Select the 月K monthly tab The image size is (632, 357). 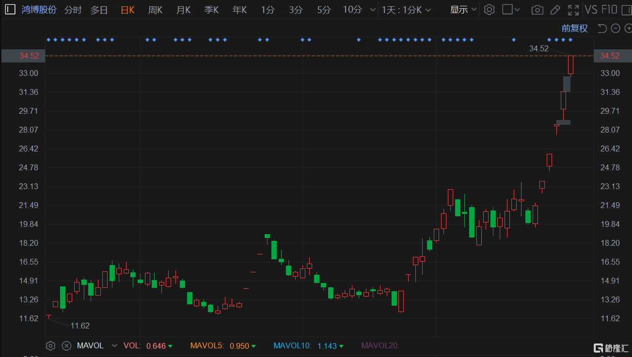pyautogui.click(x=184, y=10)
